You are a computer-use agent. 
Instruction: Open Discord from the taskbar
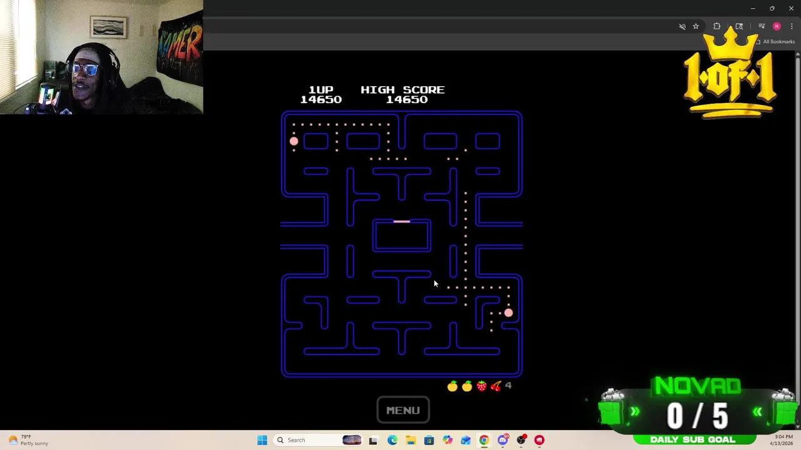click(503, 440)
